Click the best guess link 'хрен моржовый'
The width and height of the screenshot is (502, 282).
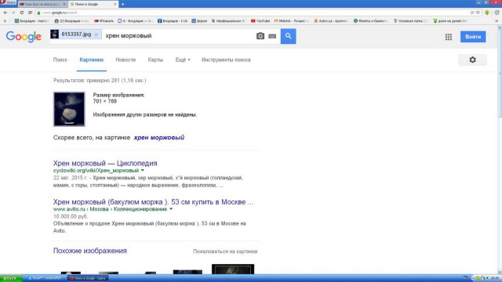[158, 138]
